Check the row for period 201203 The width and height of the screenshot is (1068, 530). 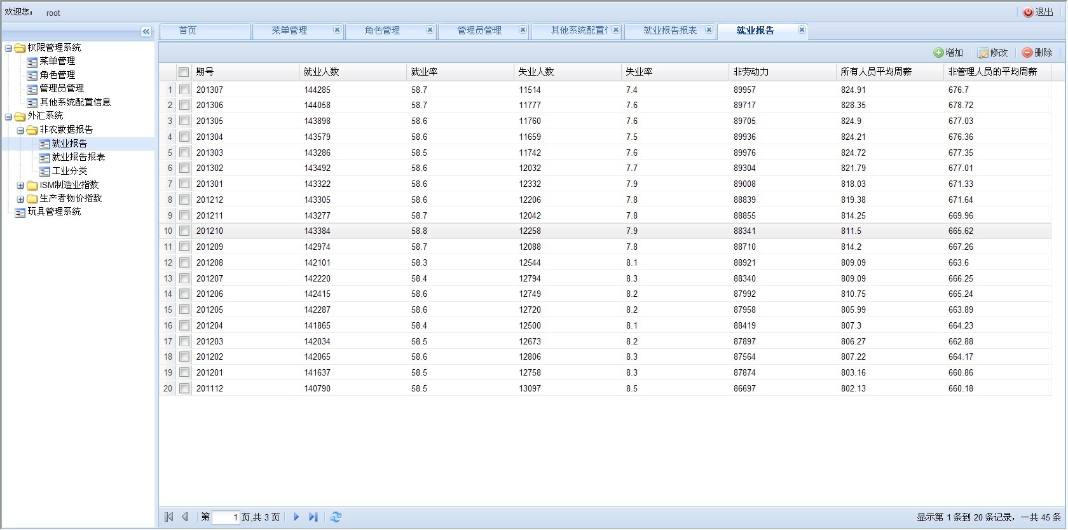(x=184, y=341)
